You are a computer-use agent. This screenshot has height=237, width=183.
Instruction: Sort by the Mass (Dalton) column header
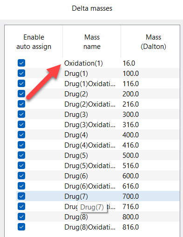153,42
